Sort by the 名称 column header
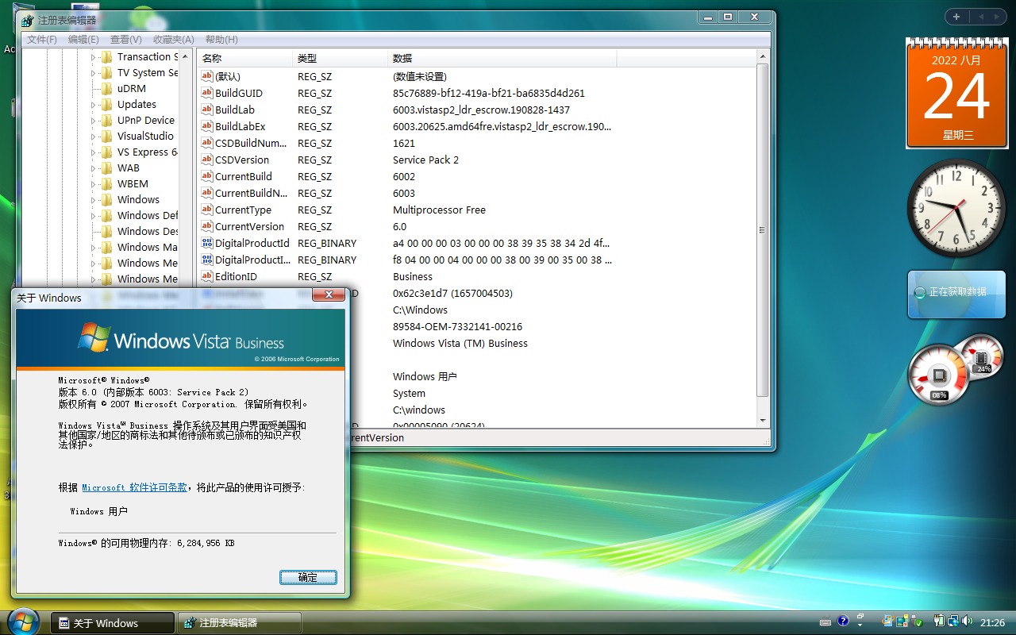This screenshot has width=1016, height=635. coord(245,59)
